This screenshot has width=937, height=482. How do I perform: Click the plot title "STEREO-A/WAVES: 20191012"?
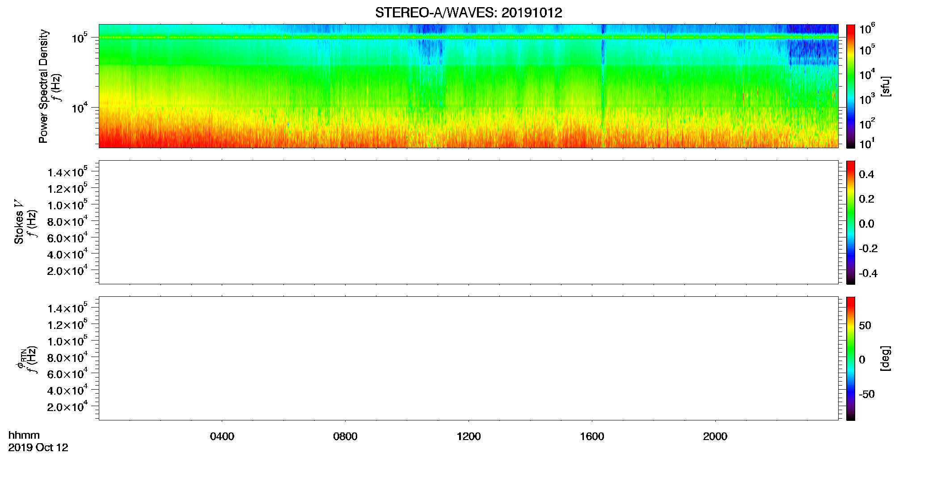pyautogui.click(x=468, y=12)
